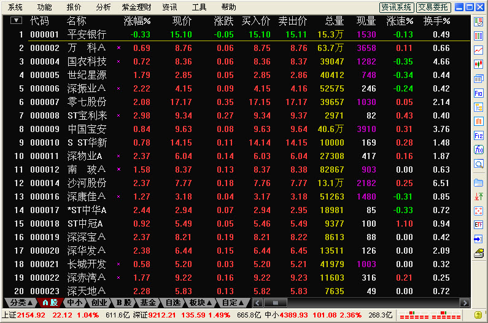This screenshot has height=323, width=488.
Task: Select the 平安银行 row
Action: 236,34
